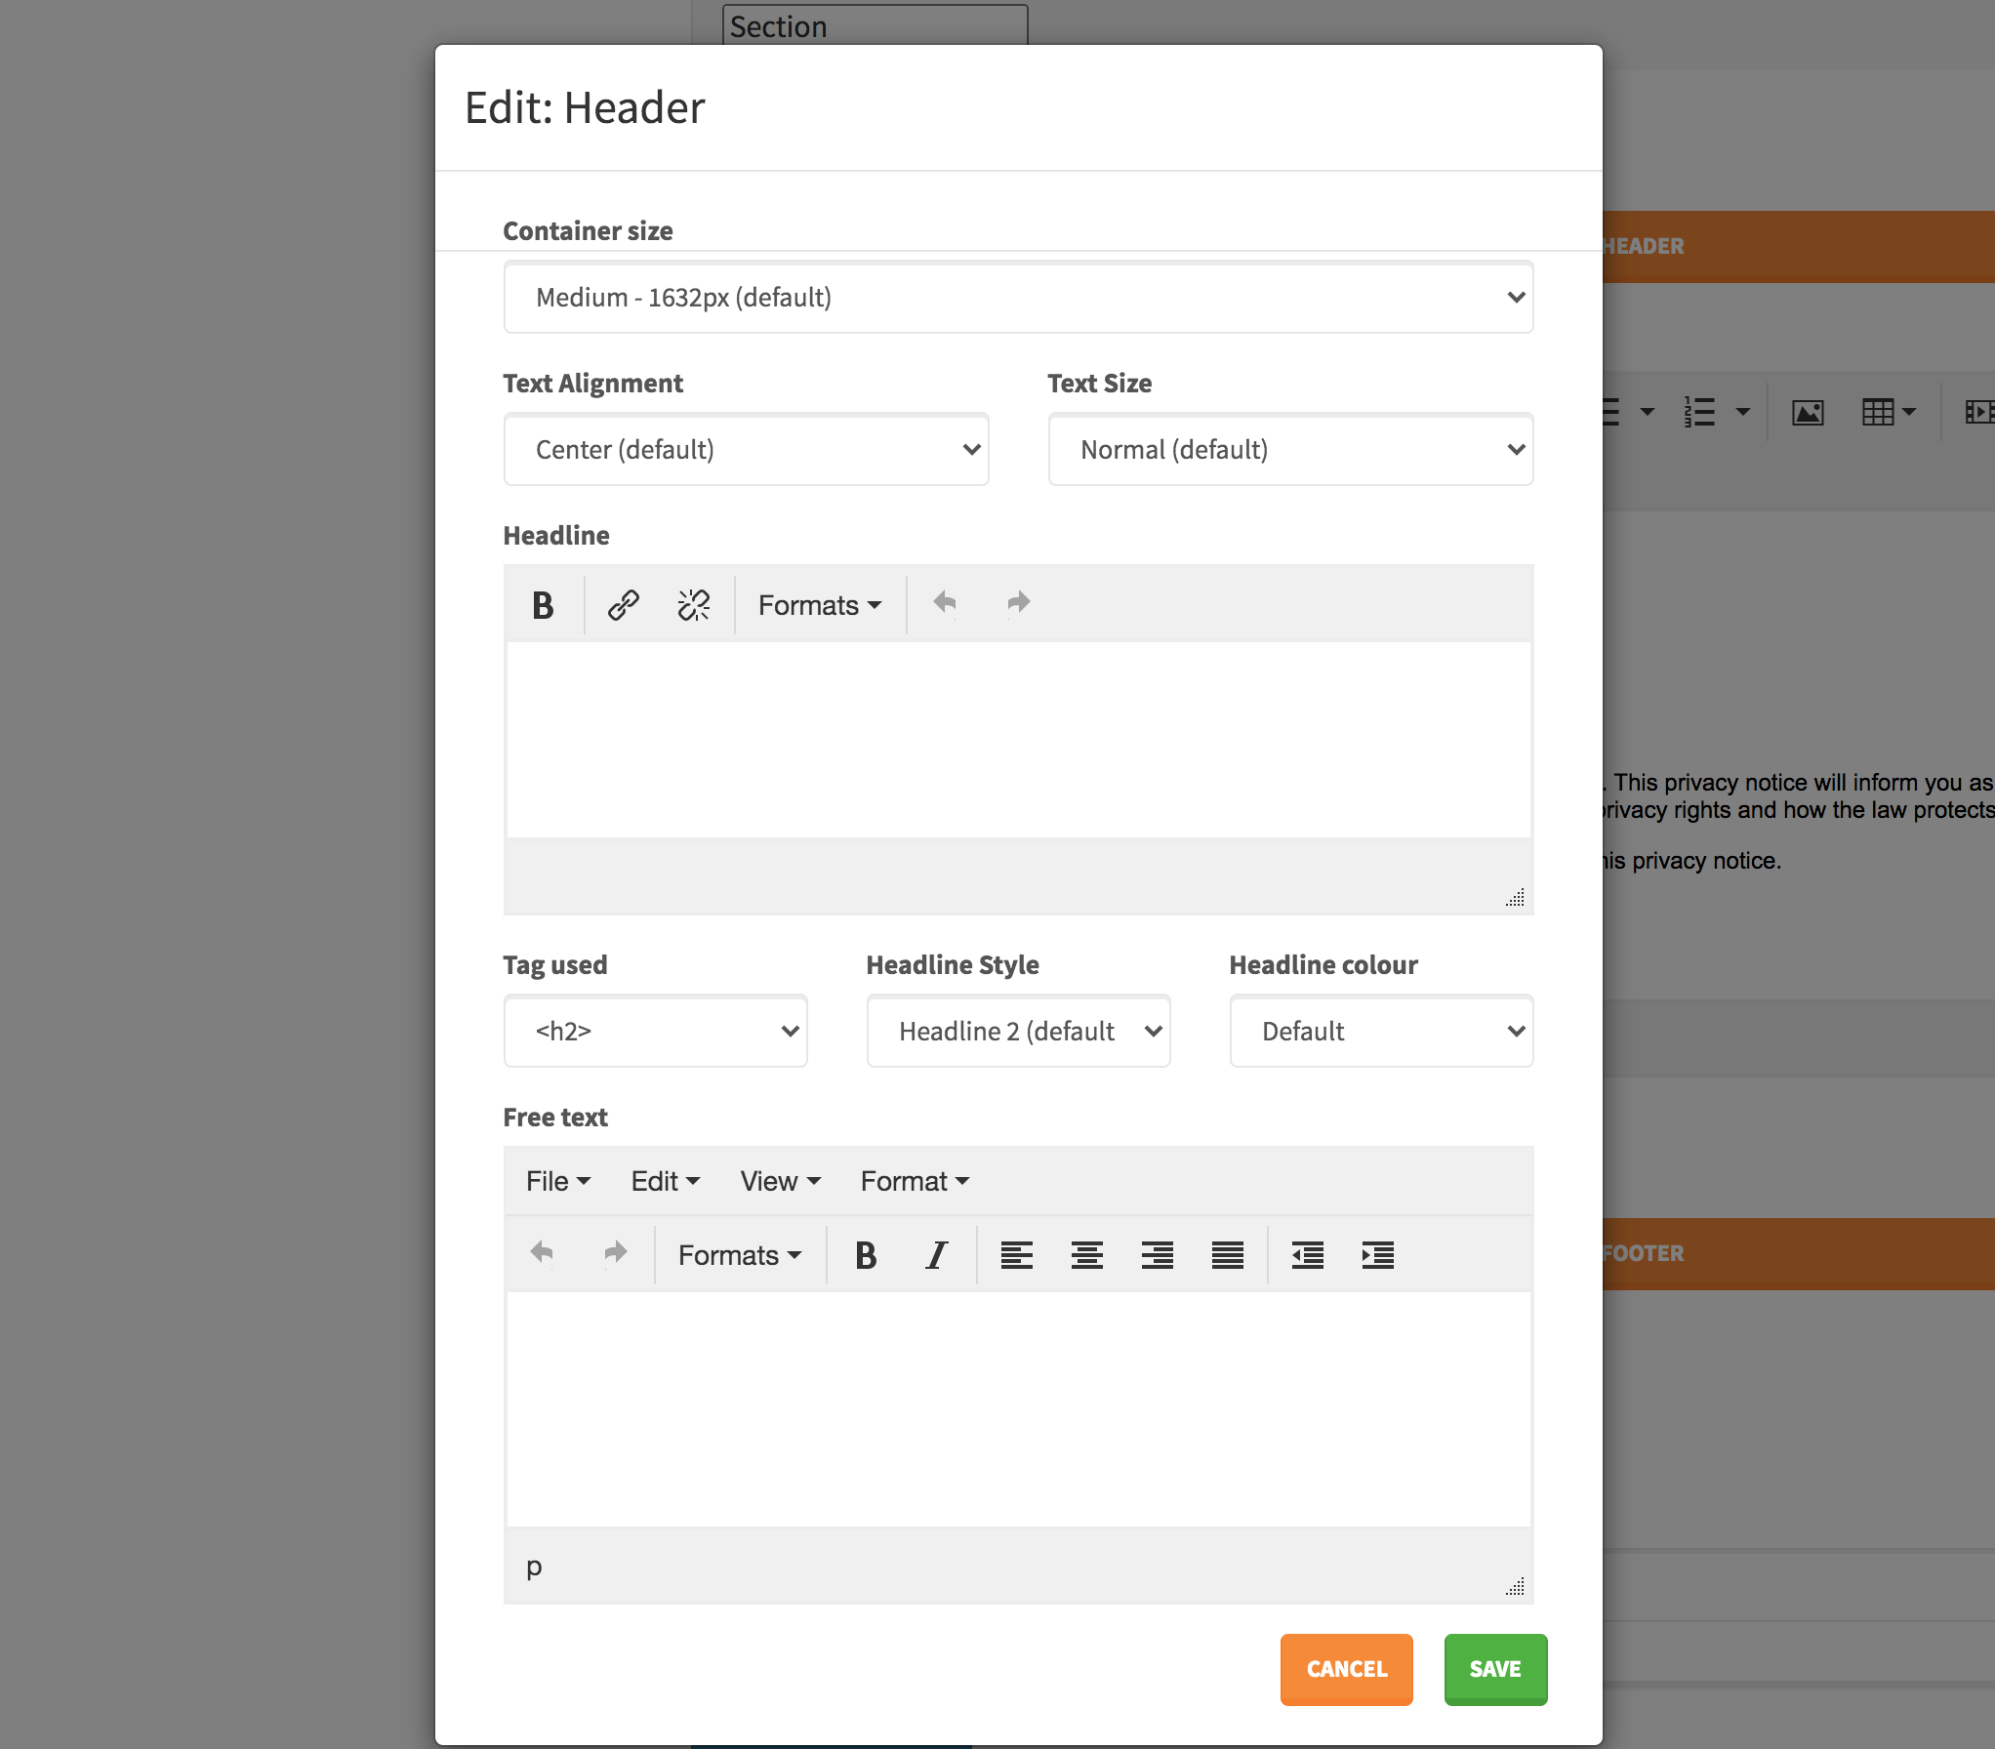Click the remove link icon
The height and width of the screenshot is (1749, 1995).
pyautogui.click(x=693, y=604)
